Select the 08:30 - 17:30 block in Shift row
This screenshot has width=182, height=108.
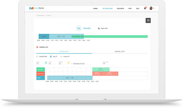[x=70, y=78]
